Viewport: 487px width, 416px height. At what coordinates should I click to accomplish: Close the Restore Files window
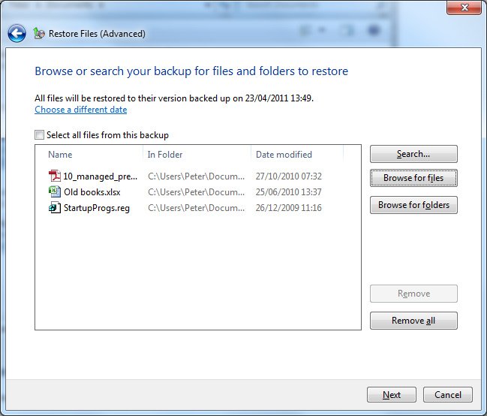(464, 8)
